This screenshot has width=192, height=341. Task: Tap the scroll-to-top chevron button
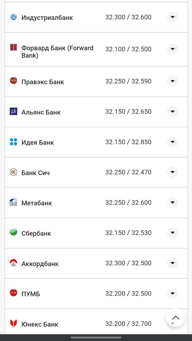pyautogui.click(x=175, y=318)
